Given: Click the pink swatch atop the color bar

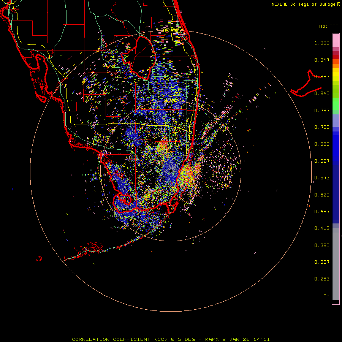Looking at the screenshot, I should [336, 40].
